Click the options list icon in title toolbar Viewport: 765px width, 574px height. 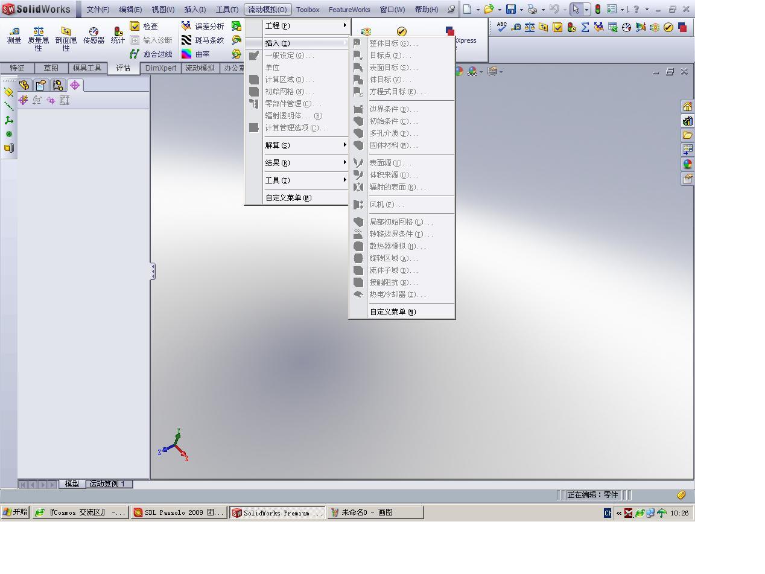612,9
